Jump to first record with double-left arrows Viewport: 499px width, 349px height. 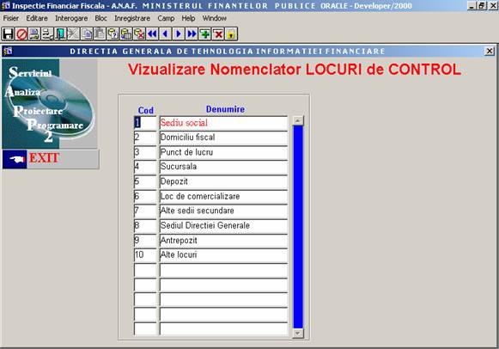[152, 34]
